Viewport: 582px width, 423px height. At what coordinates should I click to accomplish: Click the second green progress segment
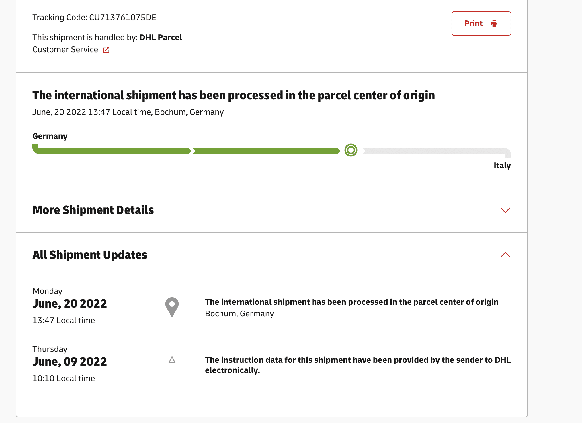tap(266, 151)
